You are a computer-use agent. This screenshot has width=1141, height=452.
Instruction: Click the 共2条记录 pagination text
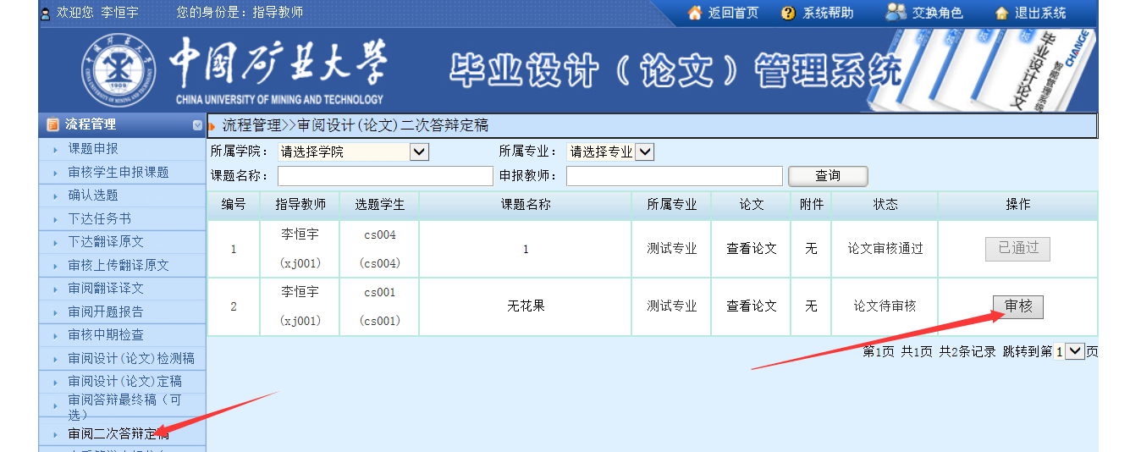pos(967,352)
